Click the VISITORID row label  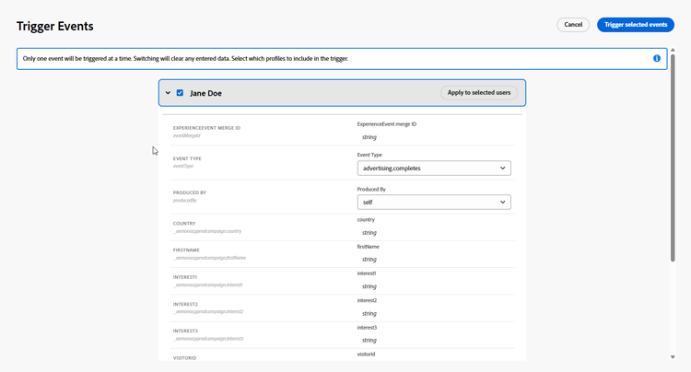184,358
